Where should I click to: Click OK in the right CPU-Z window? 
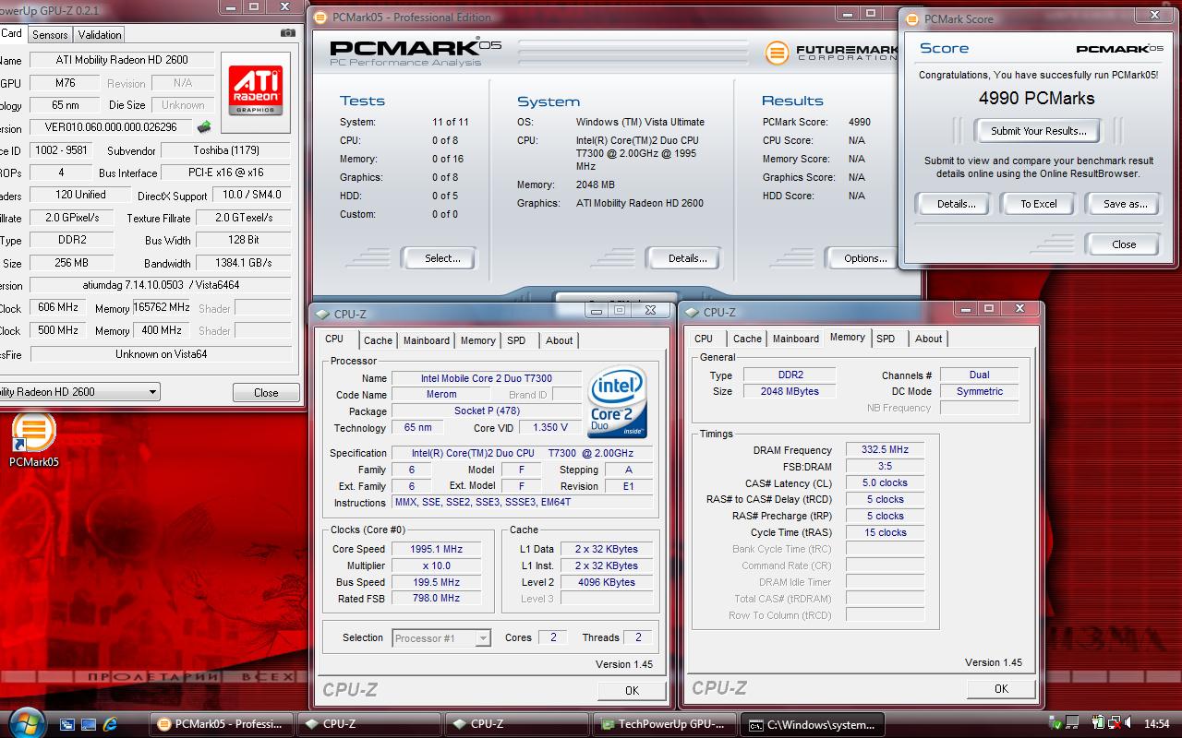(x=1001, y=688)
